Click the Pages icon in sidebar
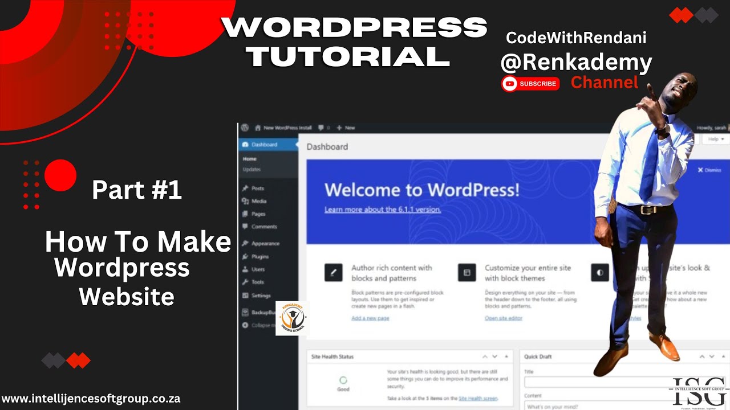Image resolution: width=730 pixels, height=410 pixels. coord(245,214)
